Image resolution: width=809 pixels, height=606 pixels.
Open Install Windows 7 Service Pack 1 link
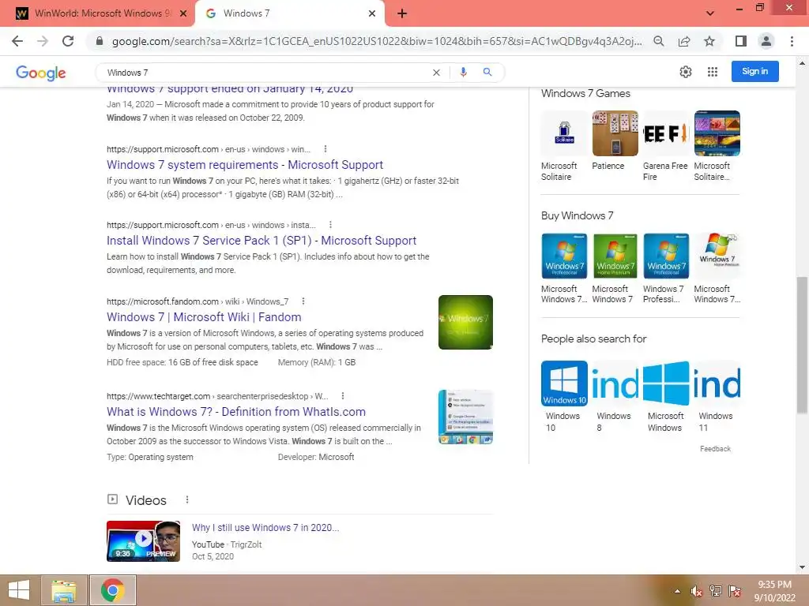pos(261,241)
